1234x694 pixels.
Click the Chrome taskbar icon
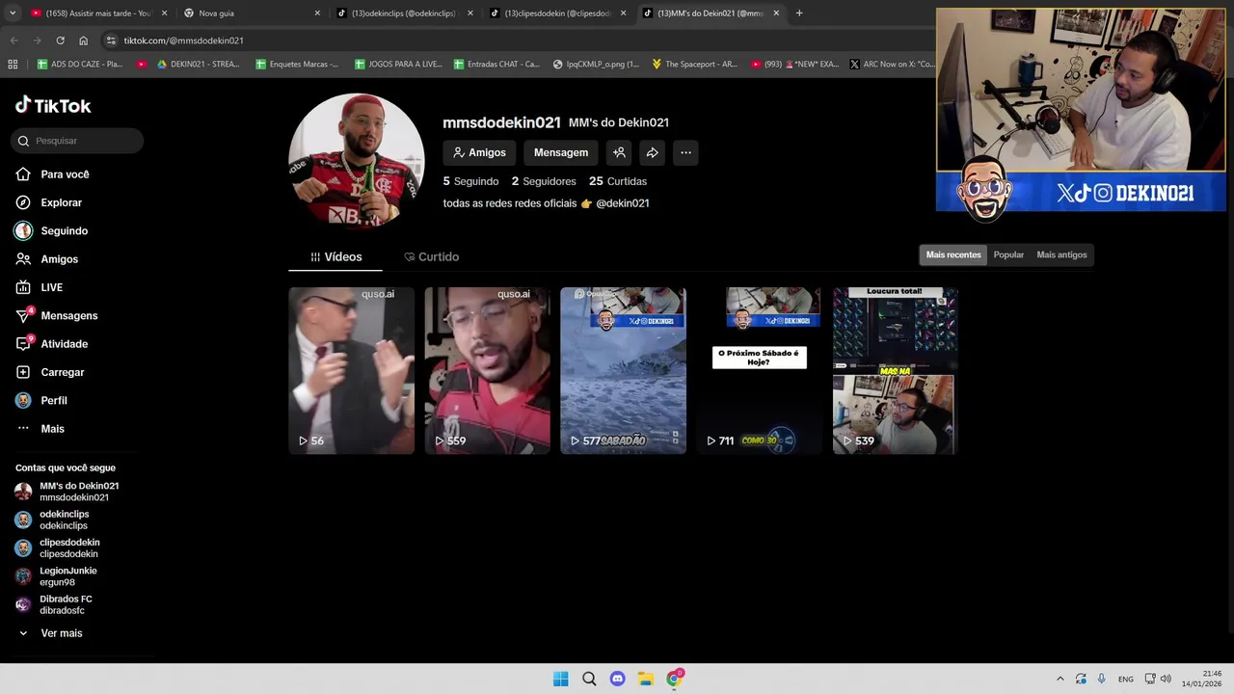pos(675,679)
